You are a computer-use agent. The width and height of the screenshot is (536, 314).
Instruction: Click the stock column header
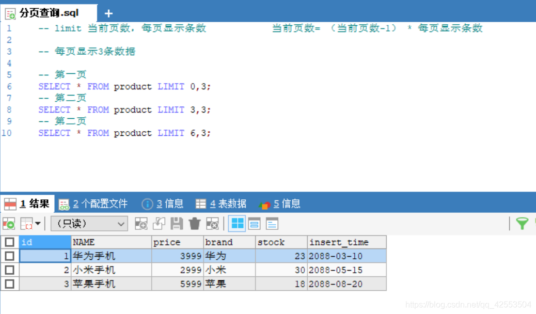(x=281, y=242)
